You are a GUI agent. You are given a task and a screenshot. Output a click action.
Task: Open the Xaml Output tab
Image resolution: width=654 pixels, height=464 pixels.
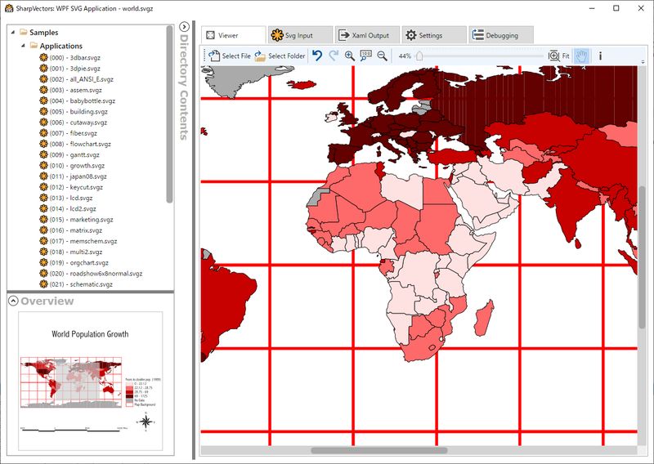[366, 35]
